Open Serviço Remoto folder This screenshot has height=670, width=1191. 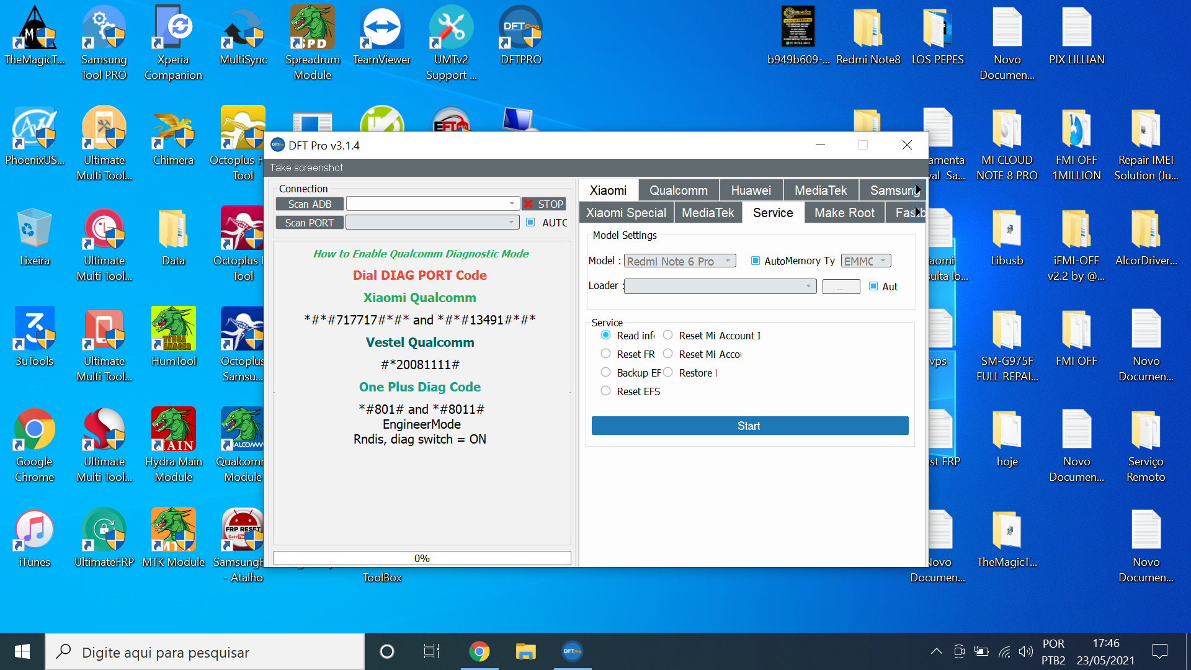1146,445
